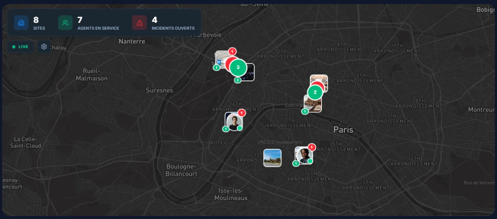Click the 'Boulogne-Billancourt' map label
Viewport: 497px width, 219px height.
tap(181, 170)
